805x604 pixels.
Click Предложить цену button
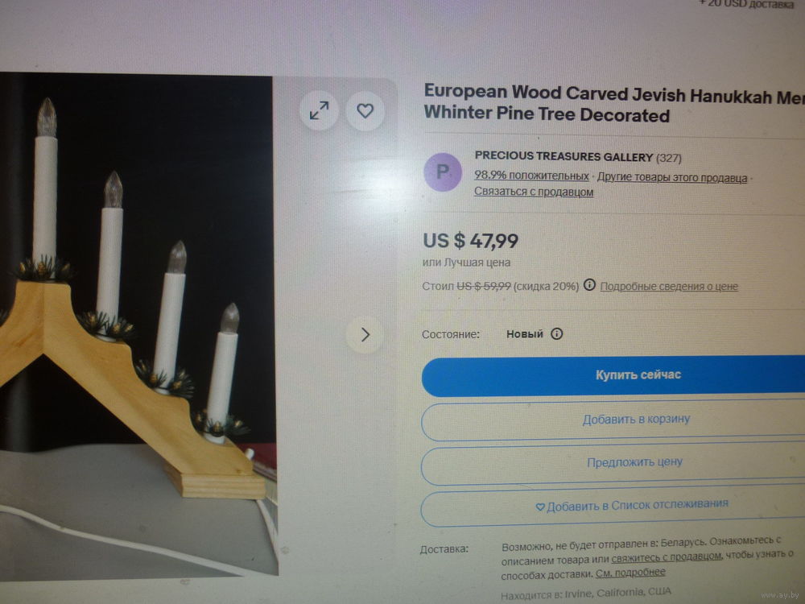pyautogui.click(x=613, y=464)
